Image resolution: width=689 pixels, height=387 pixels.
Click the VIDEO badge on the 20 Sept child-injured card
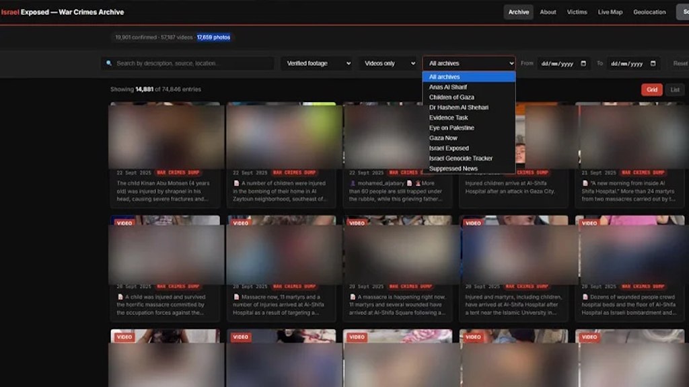click(124, 223)
